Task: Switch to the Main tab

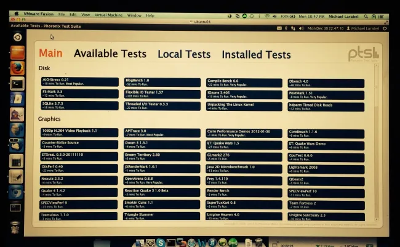Action: [x=50, y=53]
